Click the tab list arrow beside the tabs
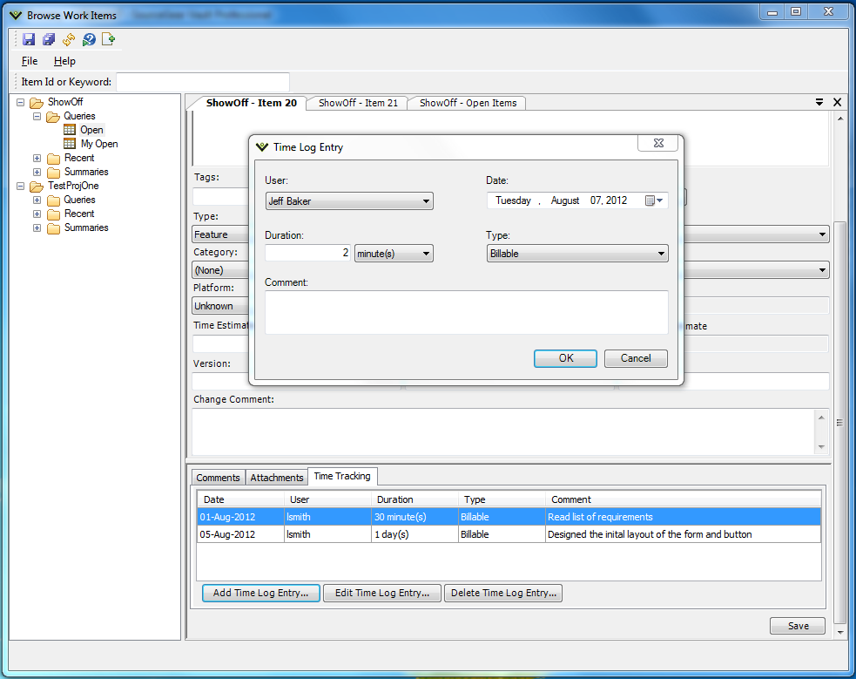The width and height of the screenshot is (856, 679). coord(819,102)
